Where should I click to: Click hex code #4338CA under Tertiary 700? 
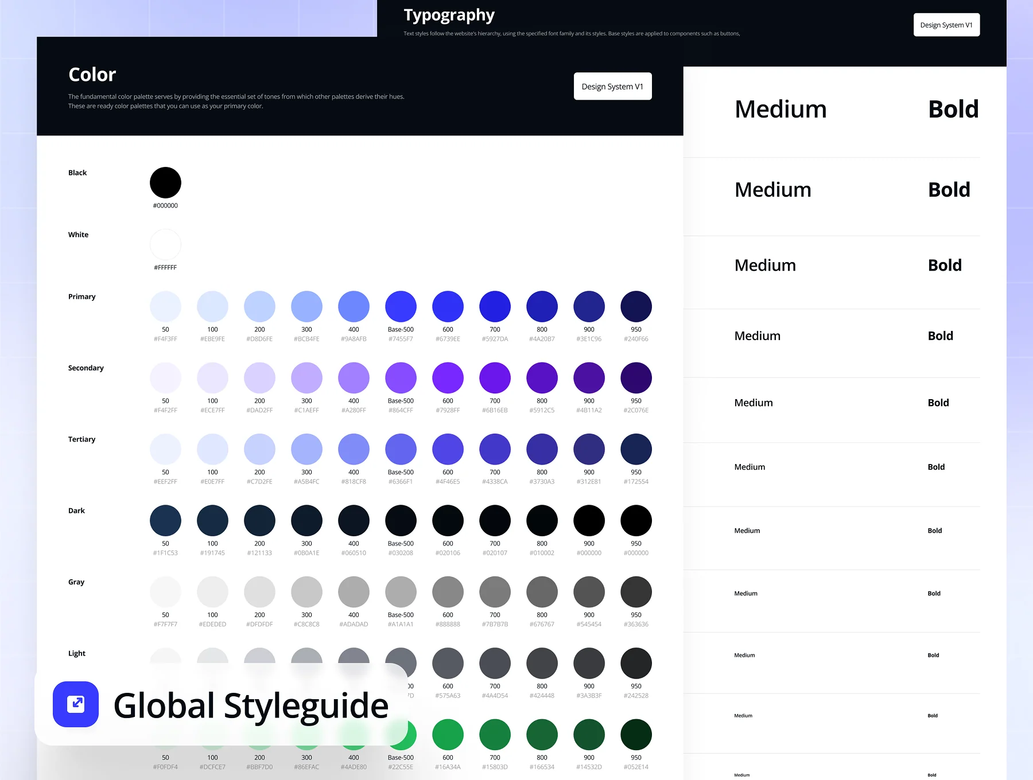(x=495, y=482)
